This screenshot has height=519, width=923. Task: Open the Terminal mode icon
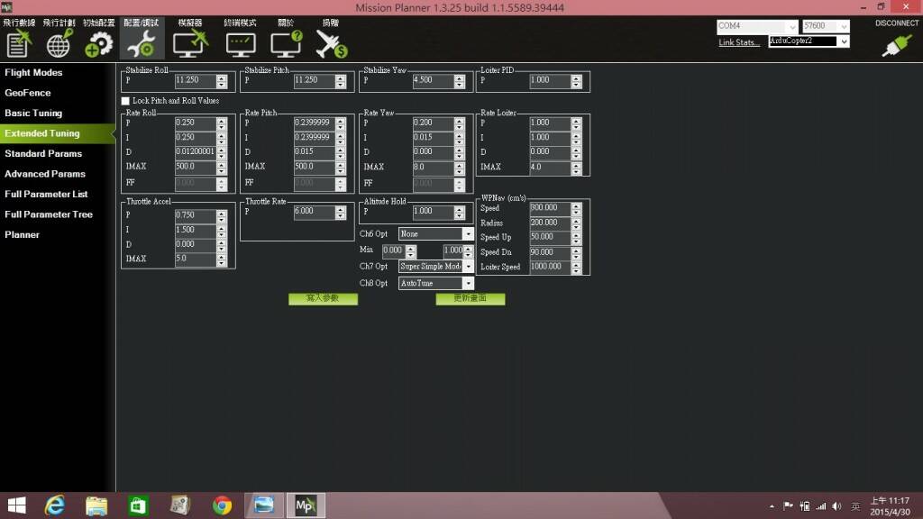point(240,45)
